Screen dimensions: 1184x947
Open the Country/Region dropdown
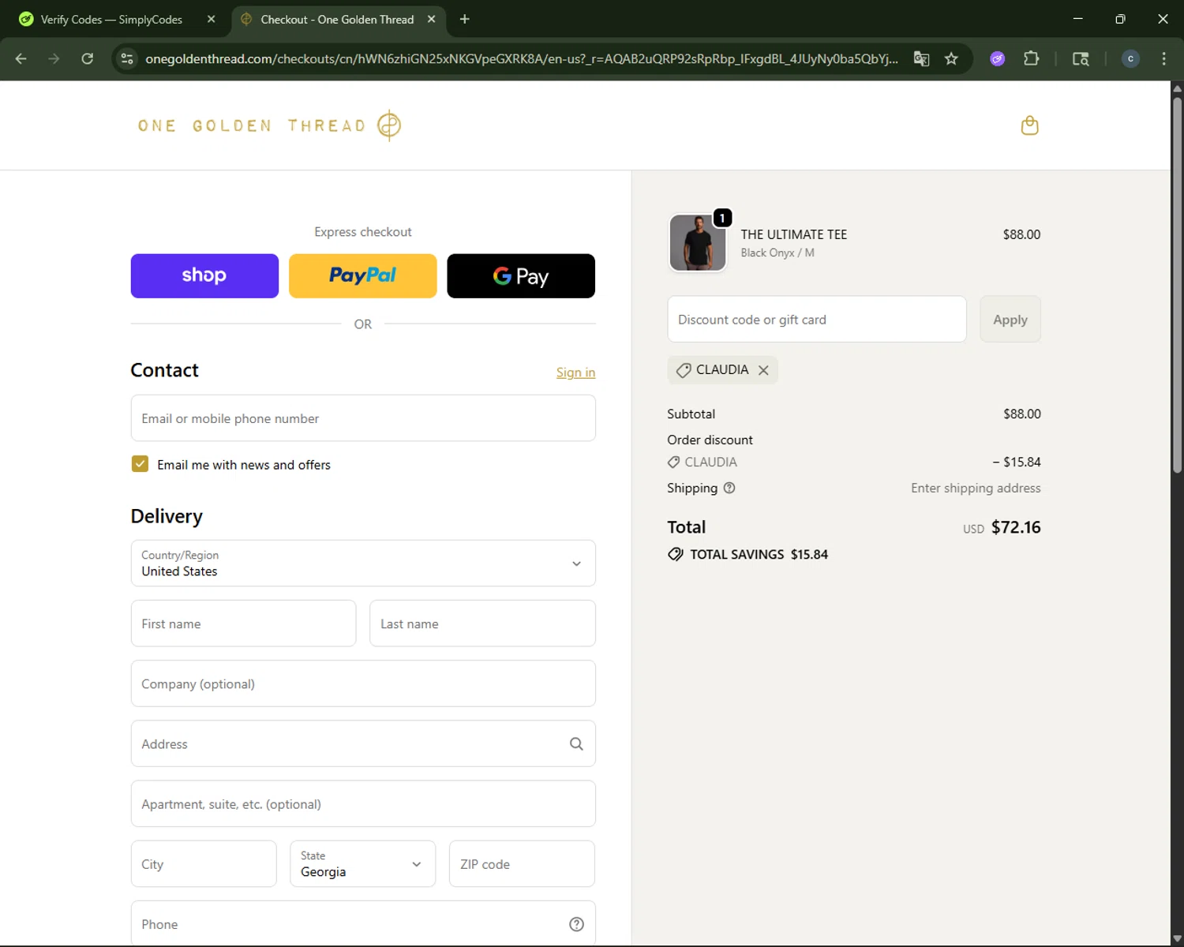pyautogui.click(x=363, y=563)
